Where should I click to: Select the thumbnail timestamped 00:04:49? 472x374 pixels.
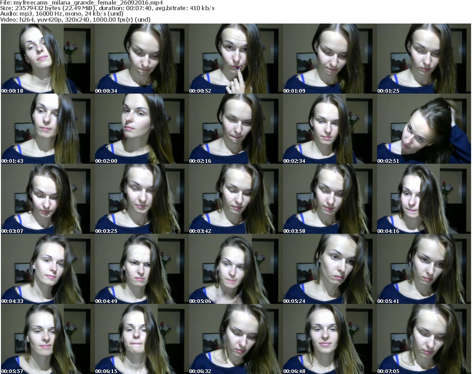pyautogui.click(x=142, y=269)
